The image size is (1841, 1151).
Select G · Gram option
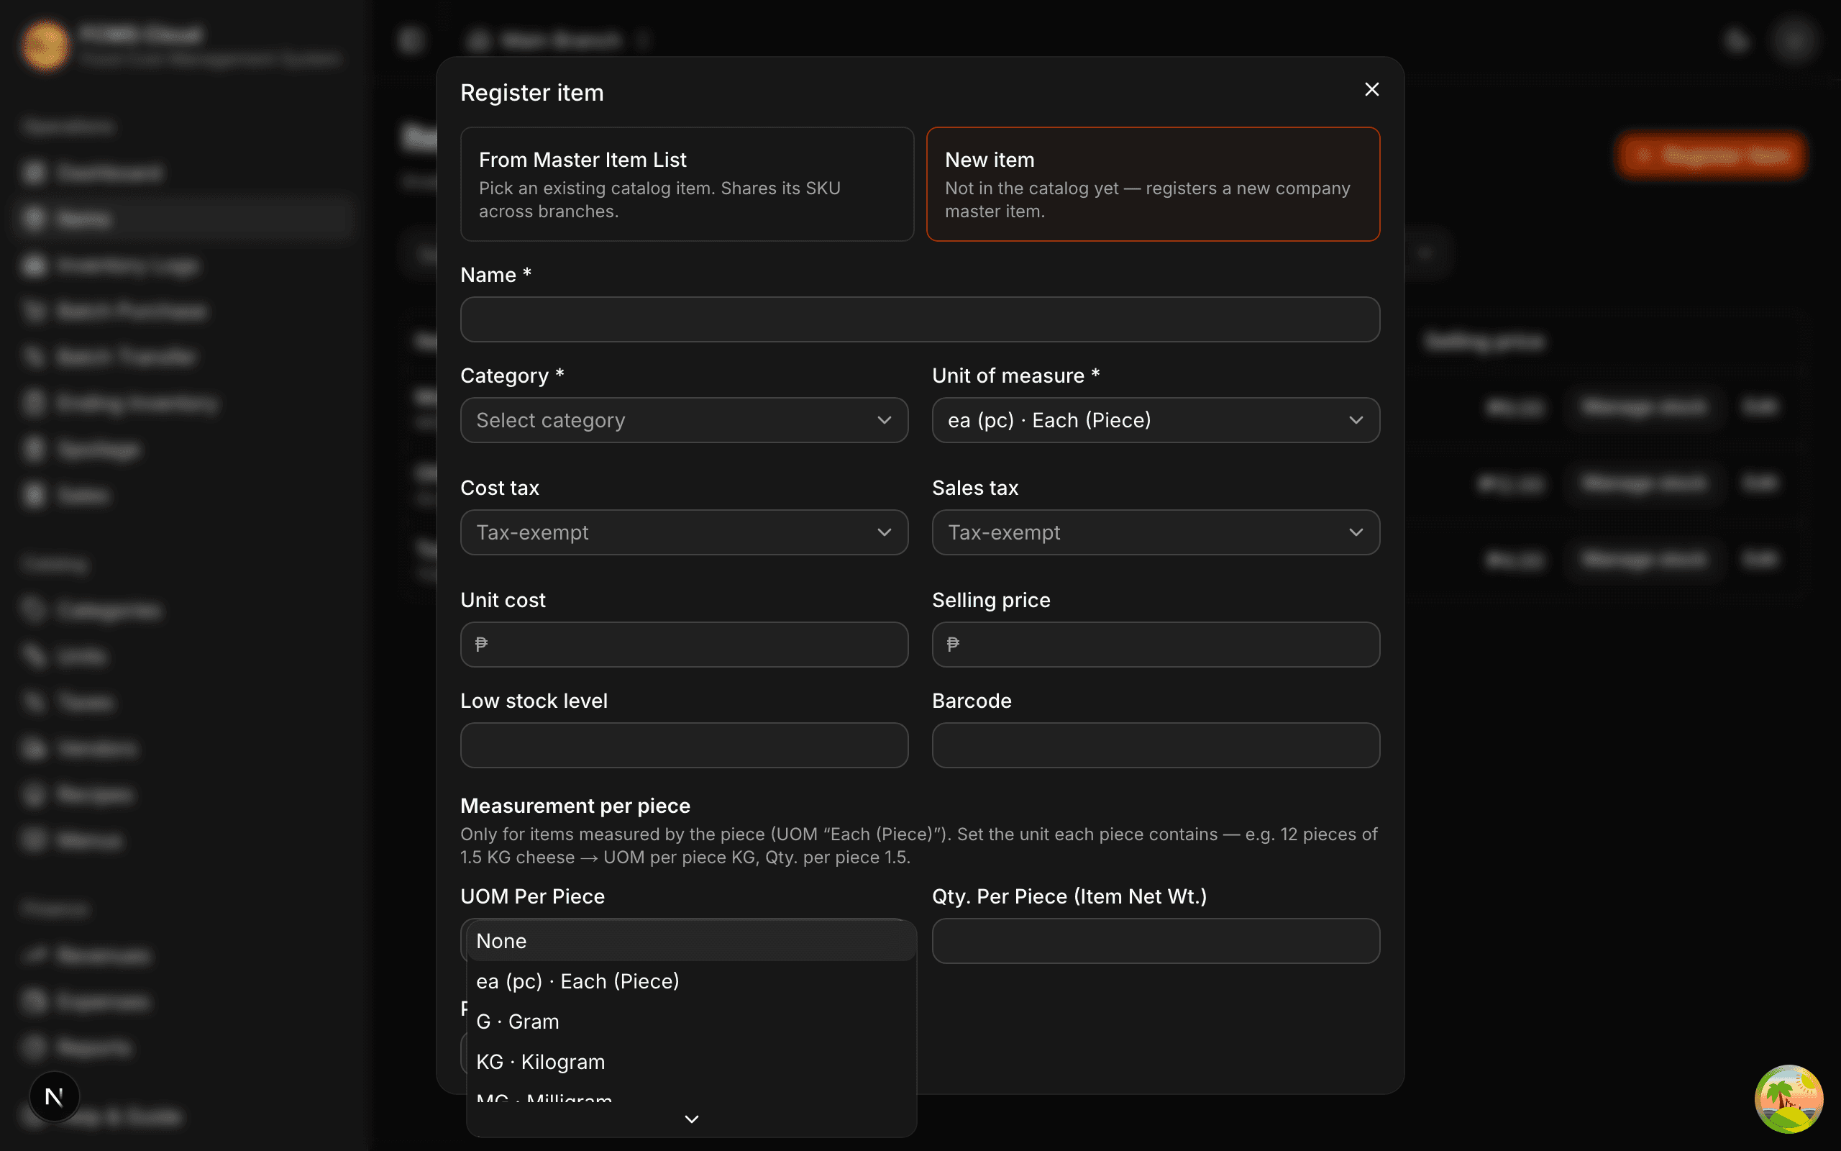pyautogui.click(x=691, y=1022)
